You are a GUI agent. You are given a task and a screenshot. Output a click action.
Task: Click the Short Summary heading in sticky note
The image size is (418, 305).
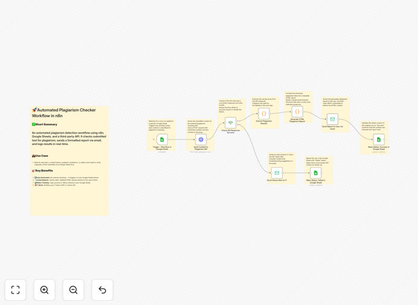point(45,124)
